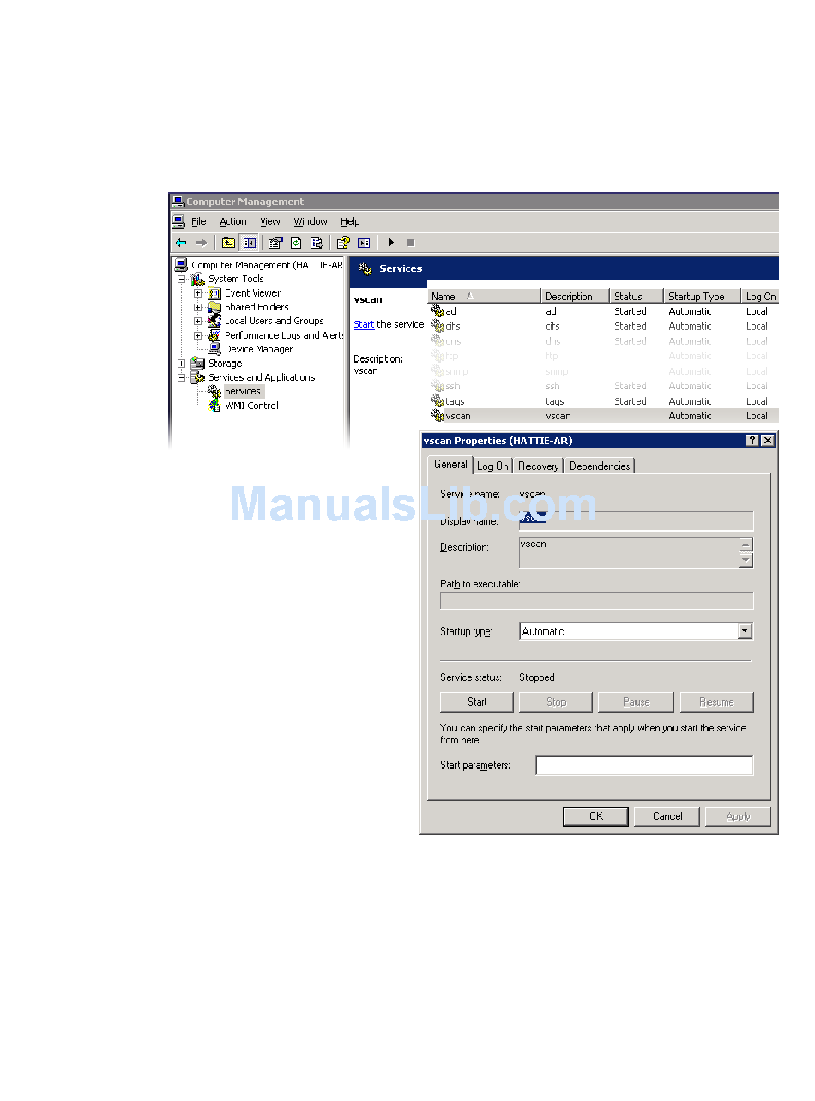
Task: Click the Properties toolbar icon
Action: point(275,243)
